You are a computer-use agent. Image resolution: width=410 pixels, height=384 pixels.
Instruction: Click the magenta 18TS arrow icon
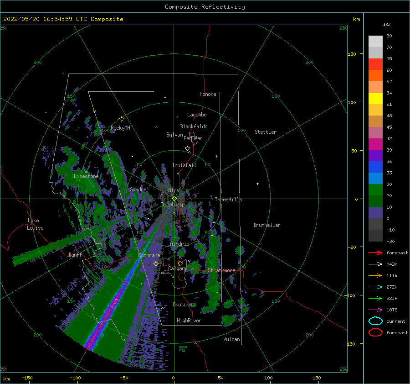pyautogui.click(x=375, y=310)
